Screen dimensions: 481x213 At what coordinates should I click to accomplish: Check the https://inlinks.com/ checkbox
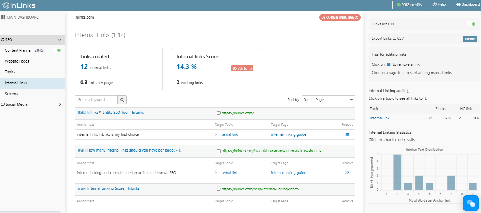coord(219,113)
